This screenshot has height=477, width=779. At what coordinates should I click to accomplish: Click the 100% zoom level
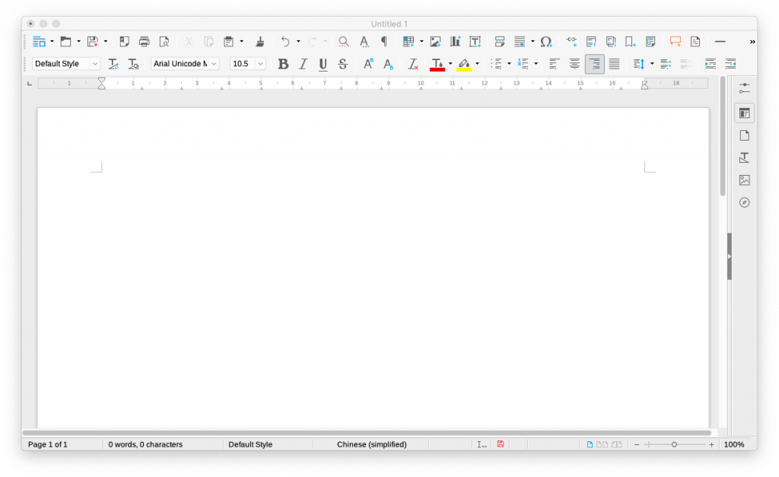pos(734,445)
